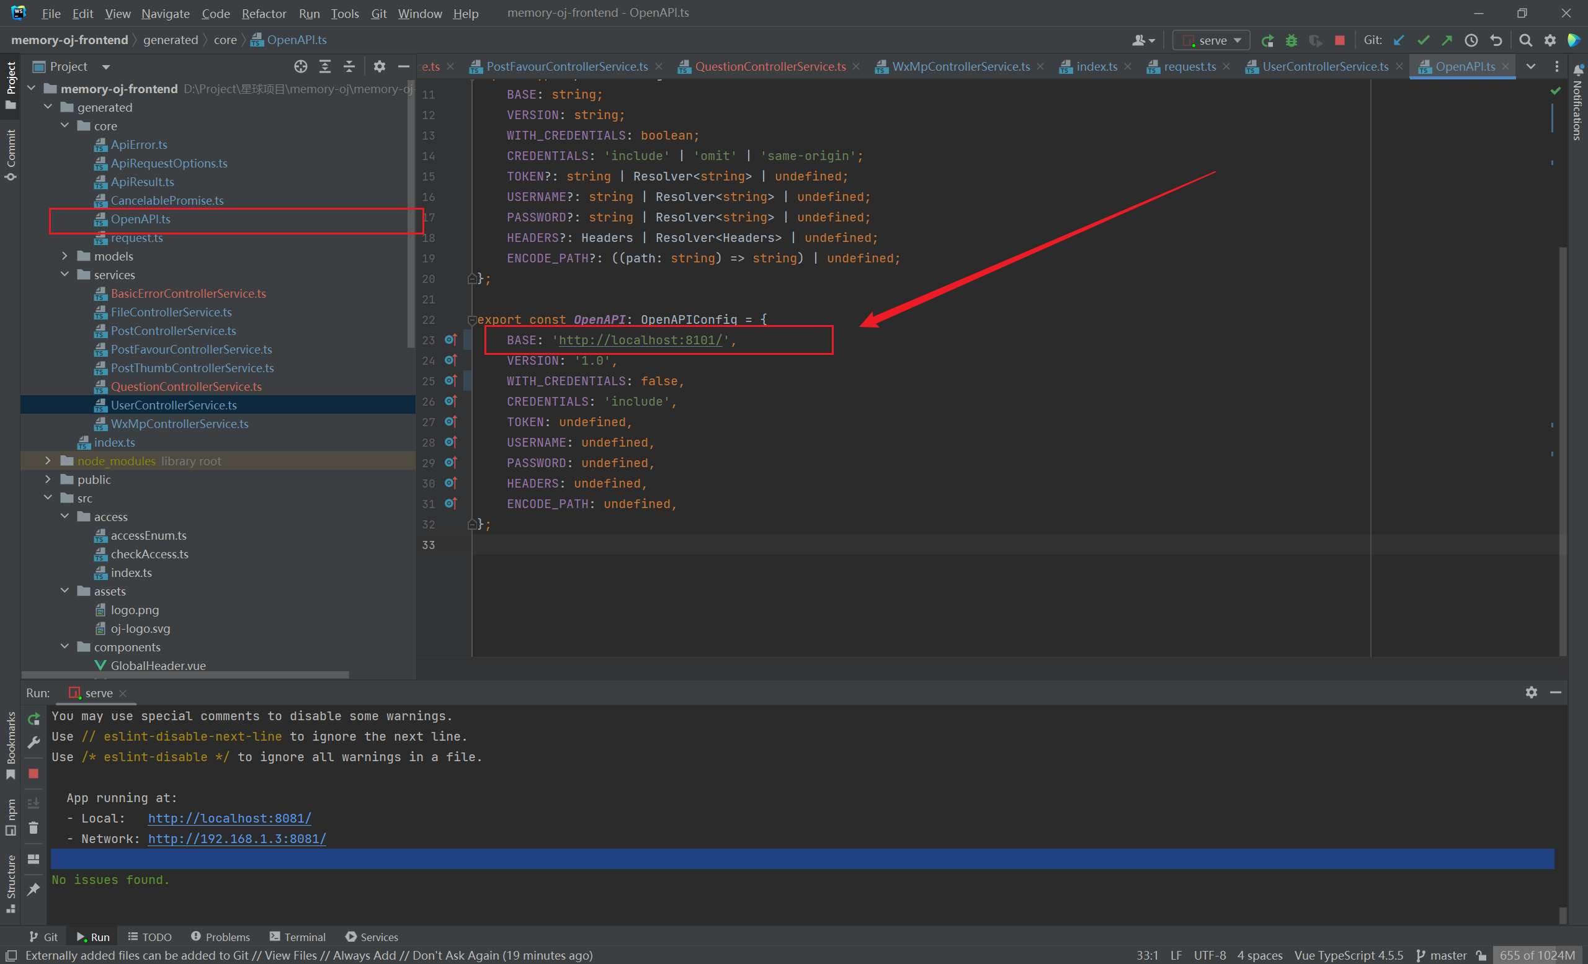Click memory indicator 655 of 1024M

(1537, 955)
